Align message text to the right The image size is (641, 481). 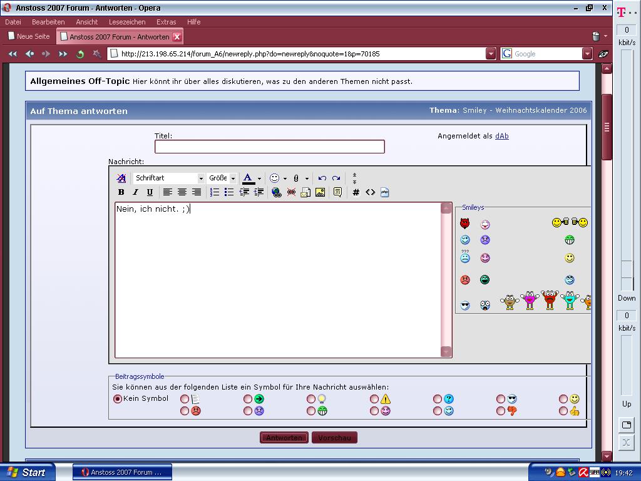(x=197, y=192)
